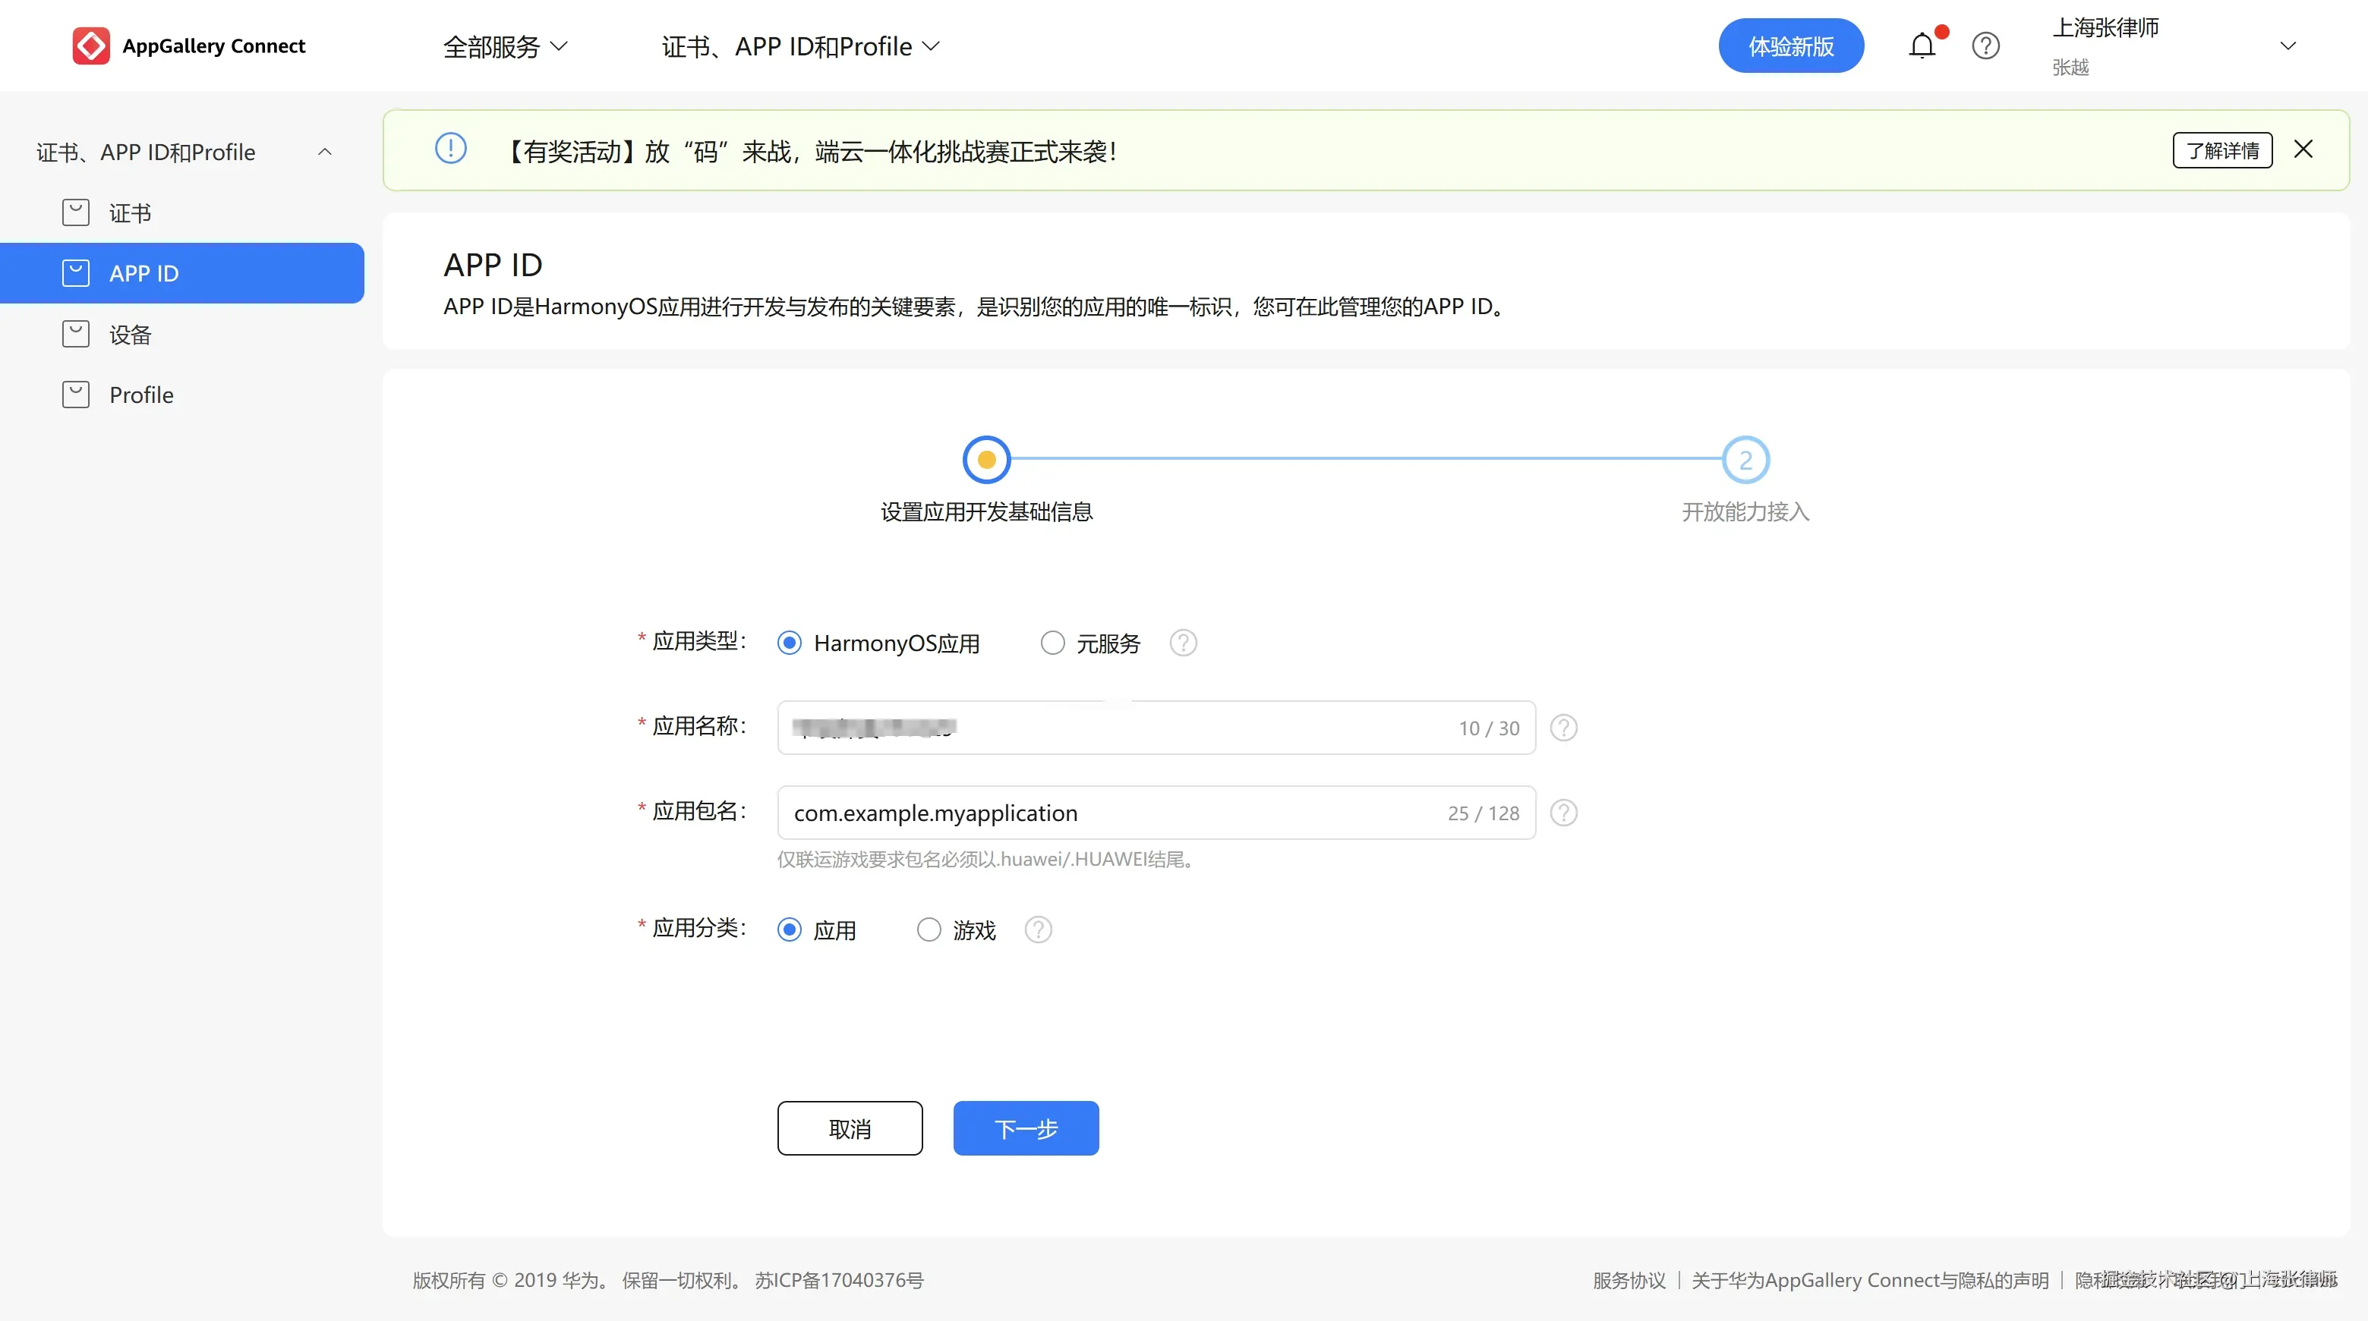Screen dimensions: 2368x1321
Task: Click the 取消 button
Action: pyautogui.click(x=850, y=1128)
